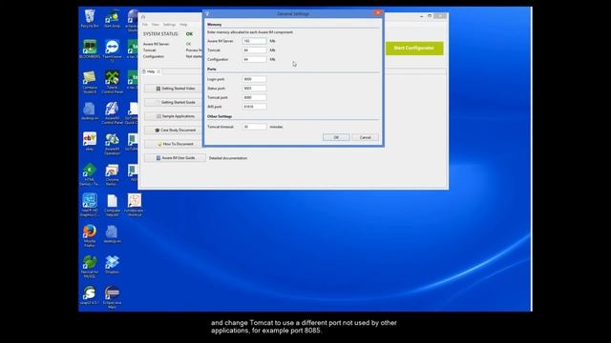Open the Aware IM User Guide button
Image resolution: width=611 pixels, height=343 pixels.
pos(175,158)
